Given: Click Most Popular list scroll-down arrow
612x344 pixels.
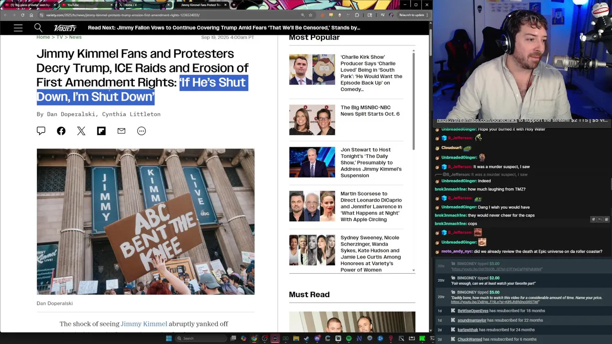Looking at the screenshot, I should click(414, 270).
